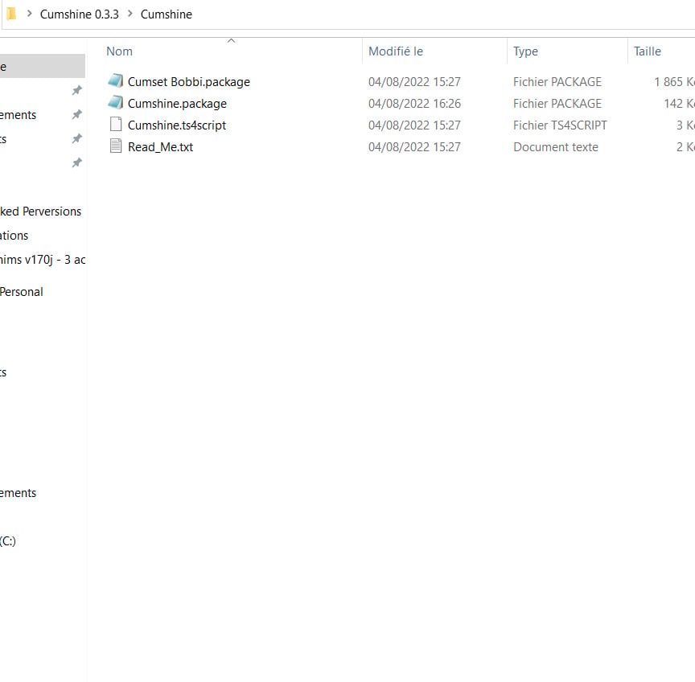Select the (C:) drive in navigation pane
Screen dimensions: 695x682
[8, 541]
